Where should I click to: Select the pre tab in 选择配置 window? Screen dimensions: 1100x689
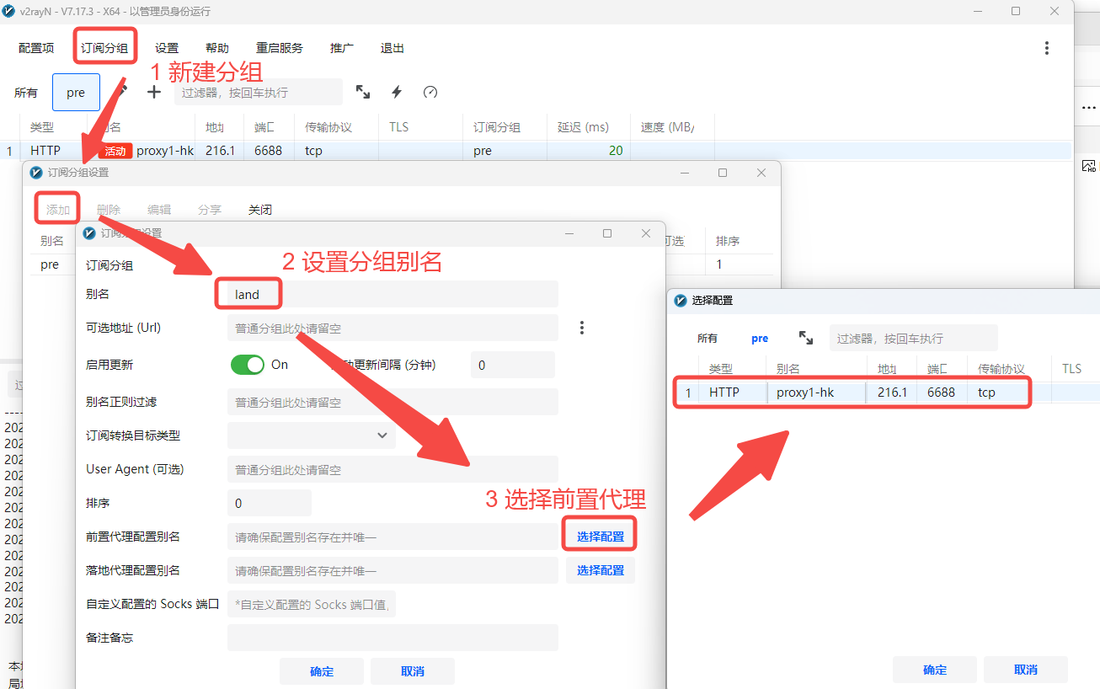(760, 338)
